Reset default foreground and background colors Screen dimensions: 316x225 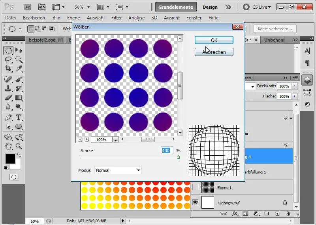coord(6,168)
